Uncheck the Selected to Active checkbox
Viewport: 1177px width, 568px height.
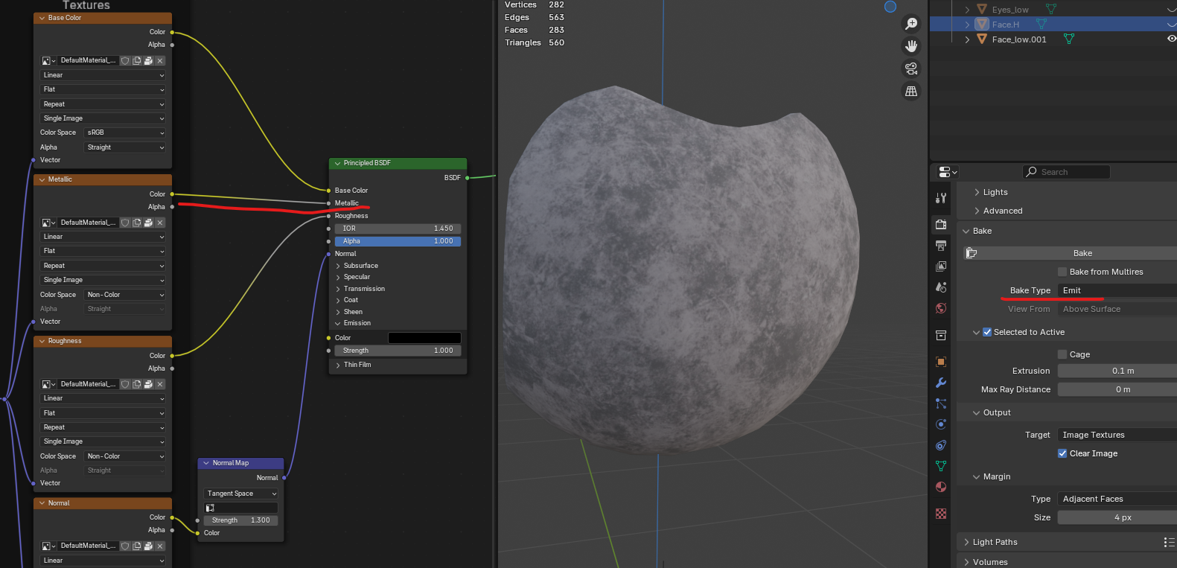tap(987, 332)
